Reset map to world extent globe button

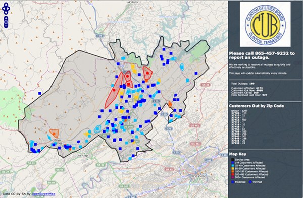pos(6,22)
